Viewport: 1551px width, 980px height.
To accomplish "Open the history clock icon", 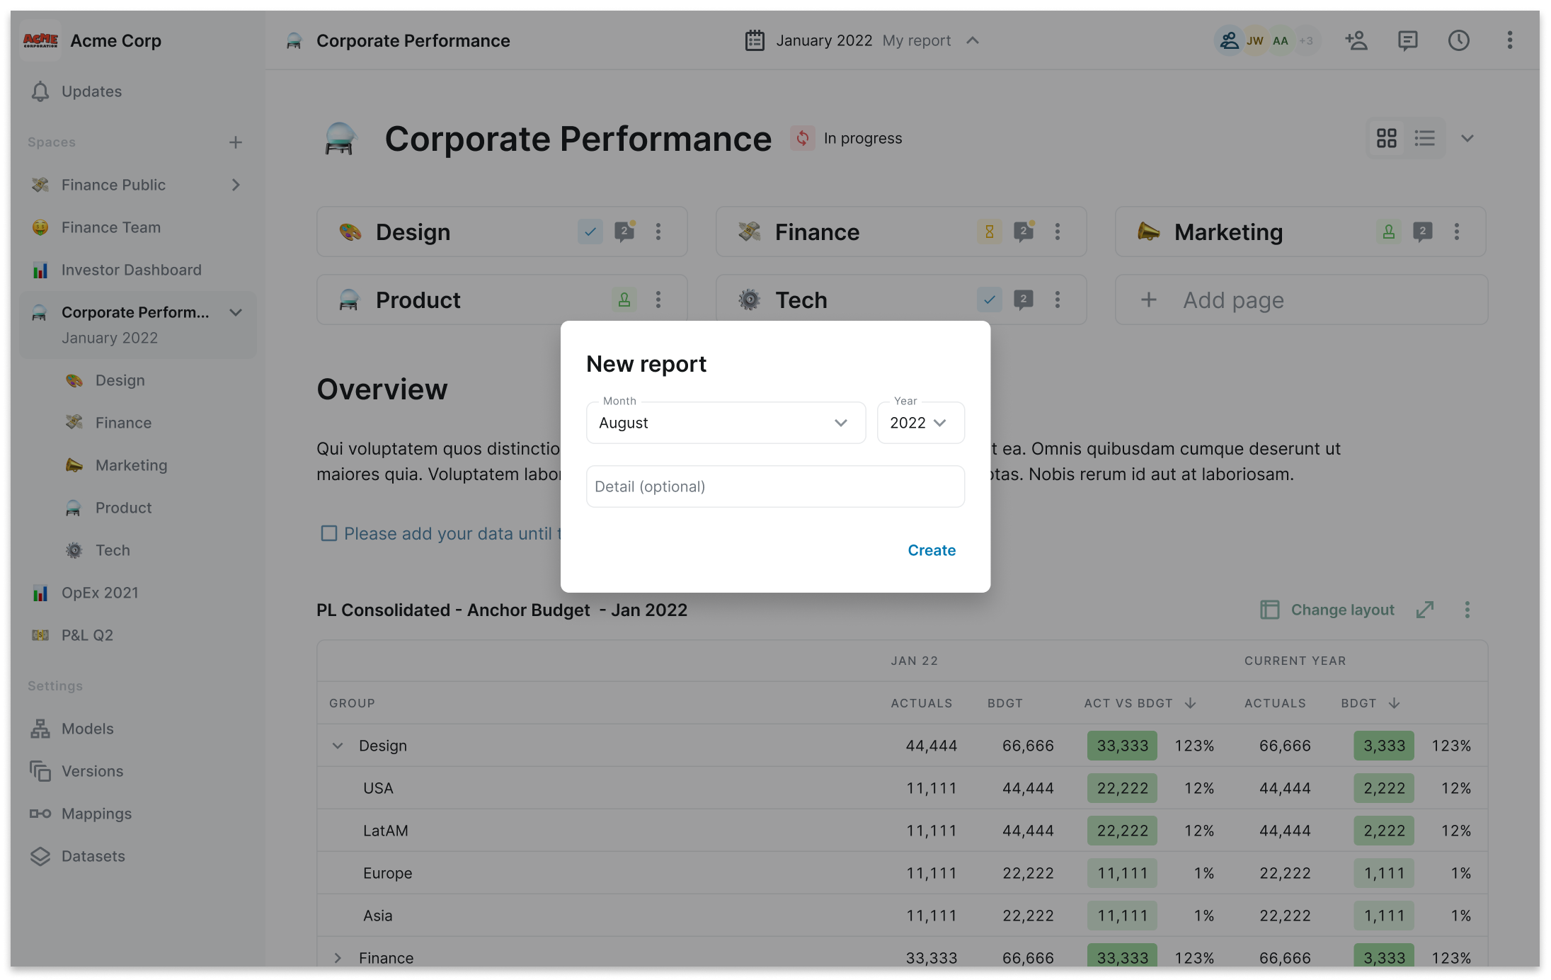I will click(1458, 41).
